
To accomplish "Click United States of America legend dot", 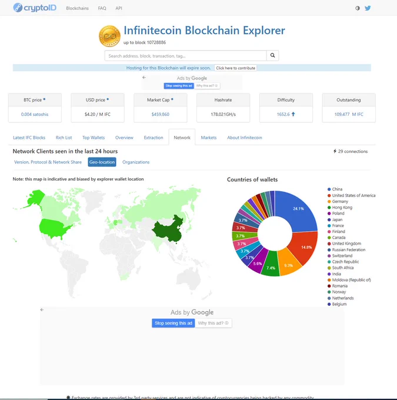I will (x=329, y=195).
